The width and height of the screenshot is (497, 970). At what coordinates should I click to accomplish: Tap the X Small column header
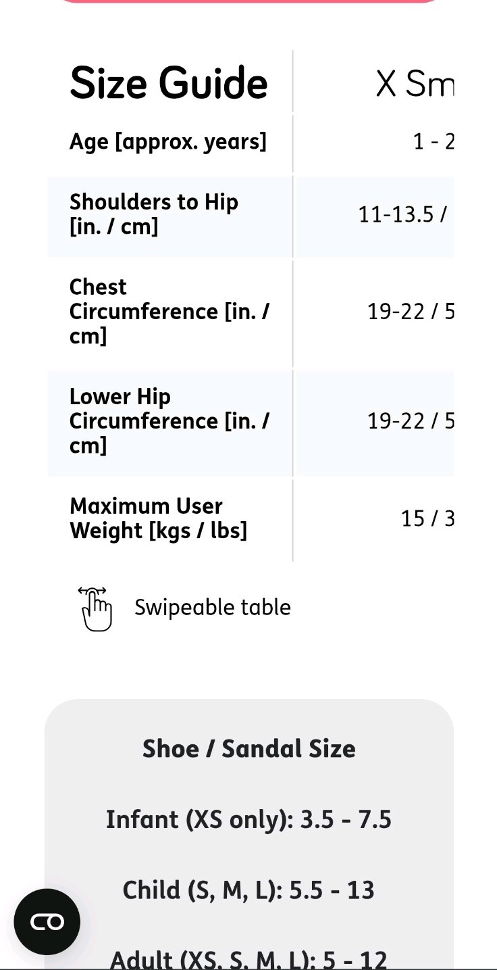pos(415,84)
